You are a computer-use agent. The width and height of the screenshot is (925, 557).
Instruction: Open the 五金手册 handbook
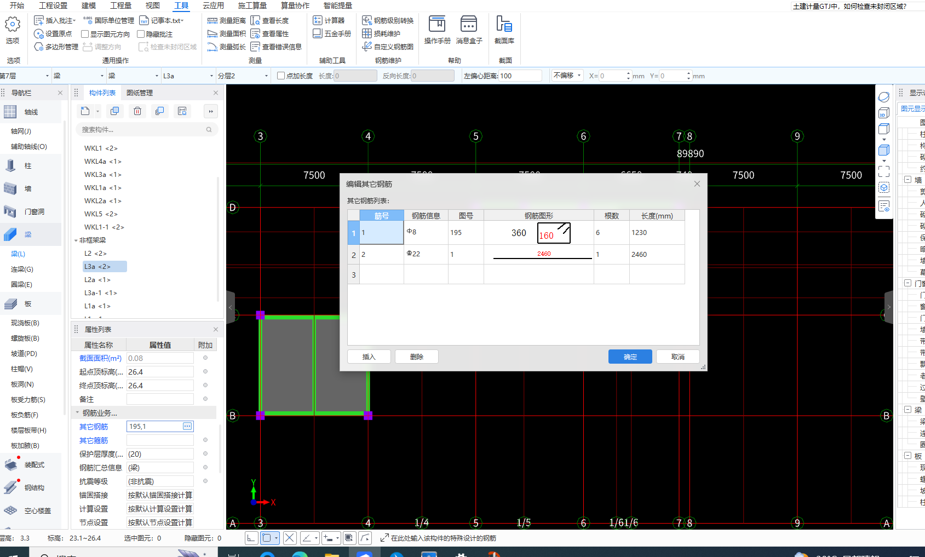click(x=332, y=34)
